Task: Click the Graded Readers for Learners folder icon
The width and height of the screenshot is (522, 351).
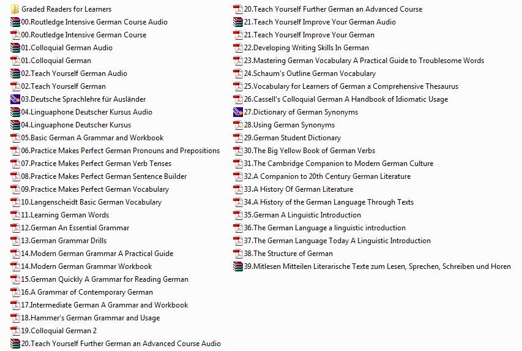Action: (15, 9)
